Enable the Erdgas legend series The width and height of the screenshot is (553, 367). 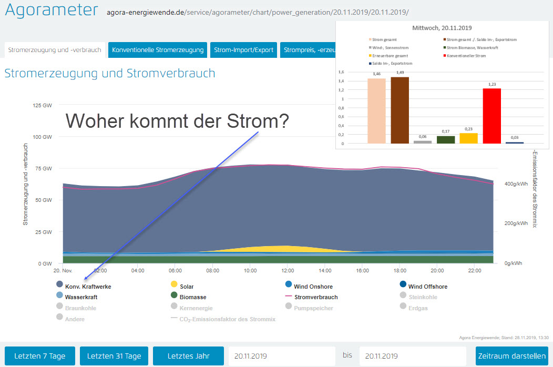(x=419, y=308)
